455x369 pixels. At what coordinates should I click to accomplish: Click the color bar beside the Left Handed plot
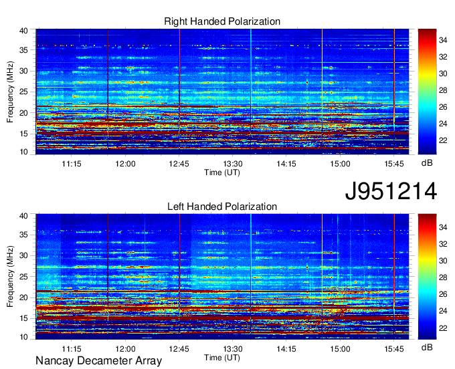pyautogui.click(x=427, y=277)
